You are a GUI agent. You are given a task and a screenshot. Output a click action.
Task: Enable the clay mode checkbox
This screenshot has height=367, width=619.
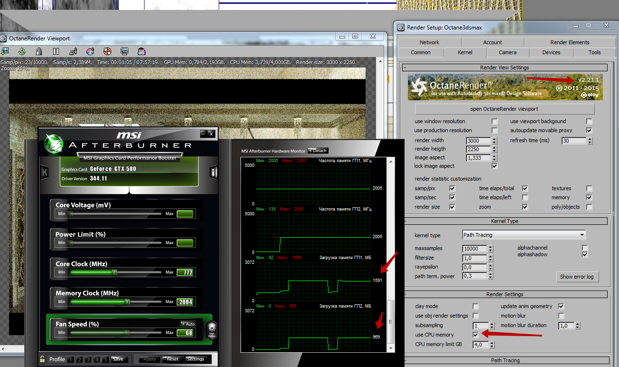click(476, 307)
